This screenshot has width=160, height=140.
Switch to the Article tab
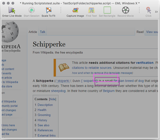[x=33, y=32]
